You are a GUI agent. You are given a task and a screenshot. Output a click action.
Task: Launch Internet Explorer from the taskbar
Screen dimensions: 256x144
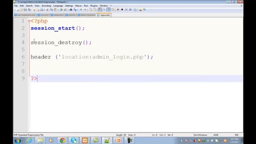click(29, 140)
